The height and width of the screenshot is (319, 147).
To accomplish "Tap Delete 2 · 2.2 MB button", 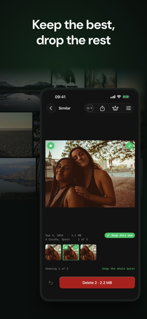I will click(97, 282).
